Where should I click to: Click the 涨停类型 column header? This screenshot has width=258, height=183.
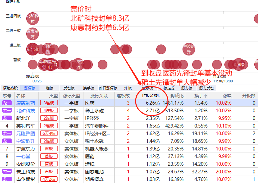[x=71, y=96]
